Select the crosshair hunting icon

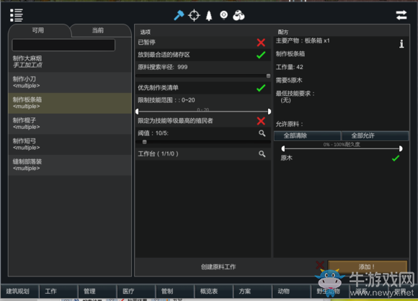coord(194,15)
